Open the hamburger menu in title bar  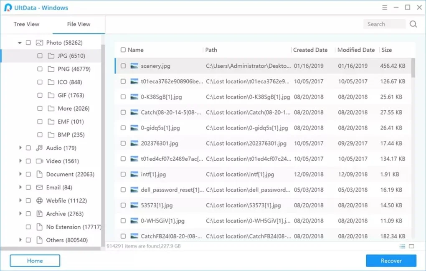tap(385, 8)
